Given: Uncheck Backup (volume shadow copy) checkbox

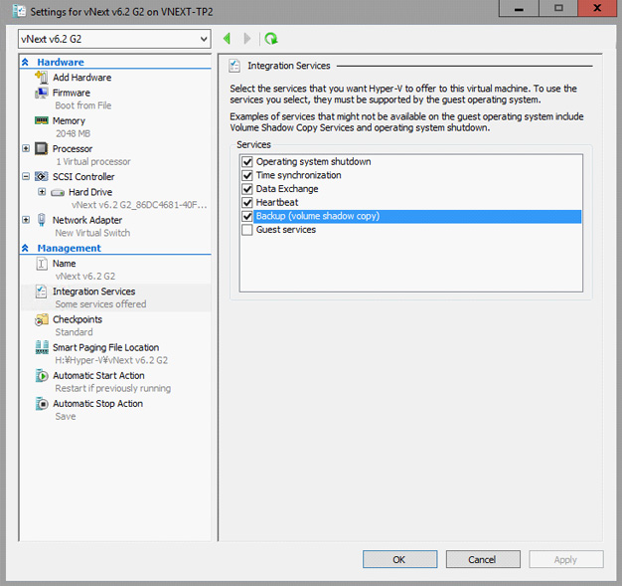Looking at the screenshot, I should [247, 216].
